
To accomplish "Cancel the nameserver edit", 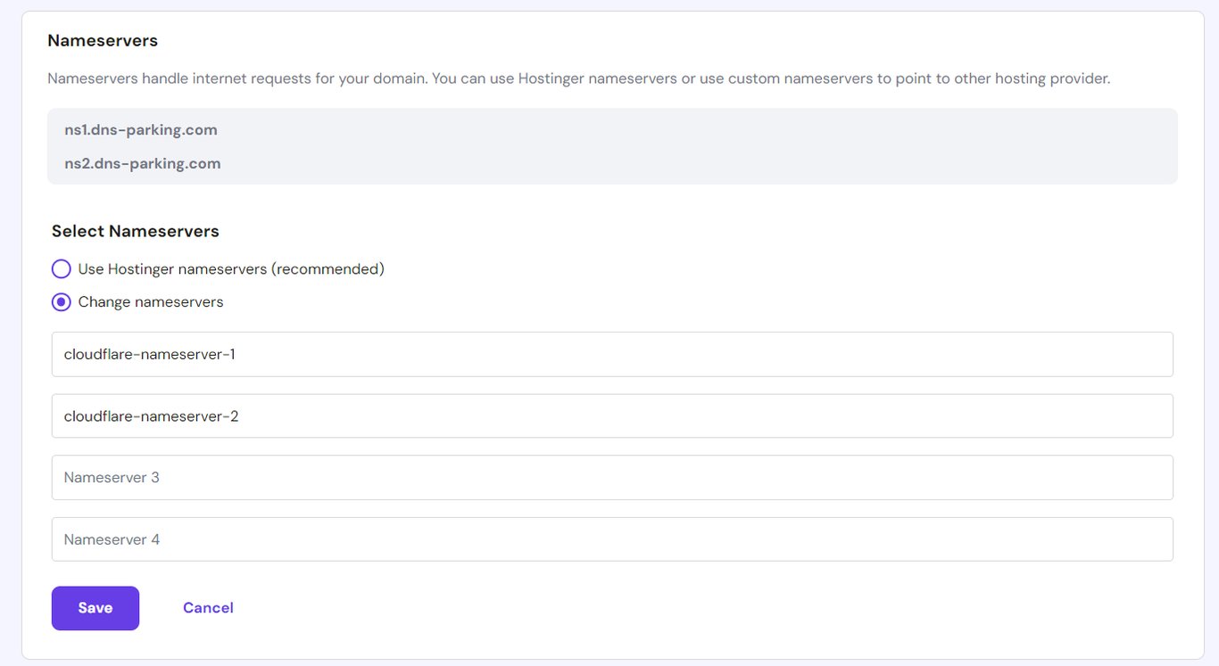I will click(208, 607).
